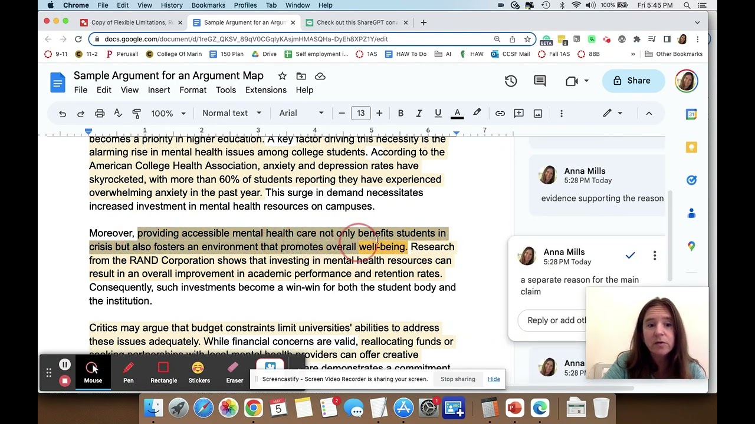
Task: Open the Arial font dropdown
Action: coord(301,113)
